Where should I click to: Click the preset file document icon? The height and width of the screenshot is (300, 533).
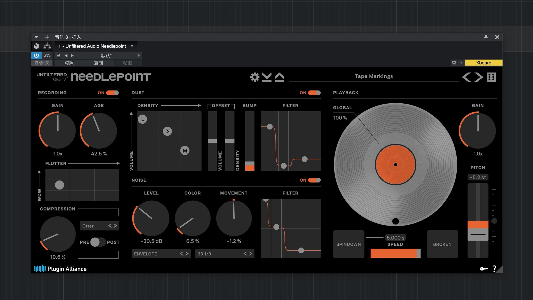click(58, 56)
